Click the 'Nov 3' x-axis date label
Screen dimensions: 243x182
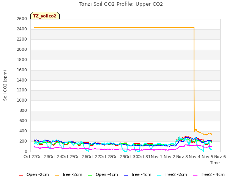point(182,157)
